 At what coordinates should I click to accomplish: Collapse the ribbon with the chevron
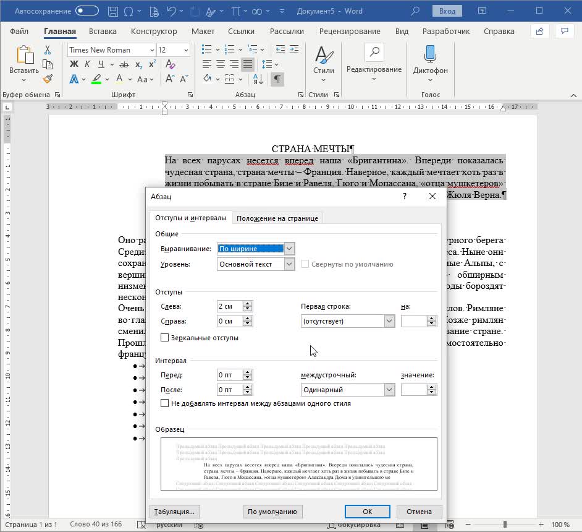pyautogui.click(x=573, y=95)
